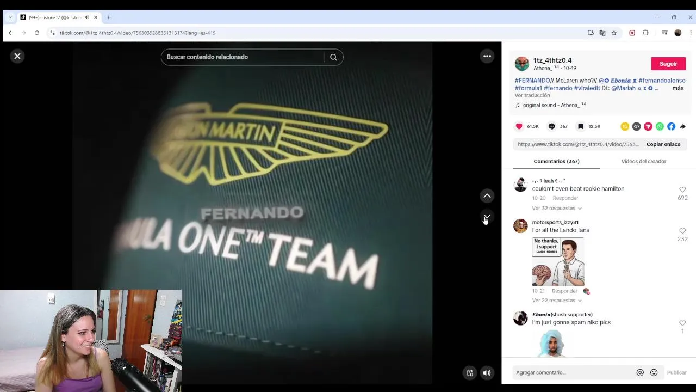The width and height of the screenshot is (696, 392).
Task: Open the media control icon
Action: (664, 33)
